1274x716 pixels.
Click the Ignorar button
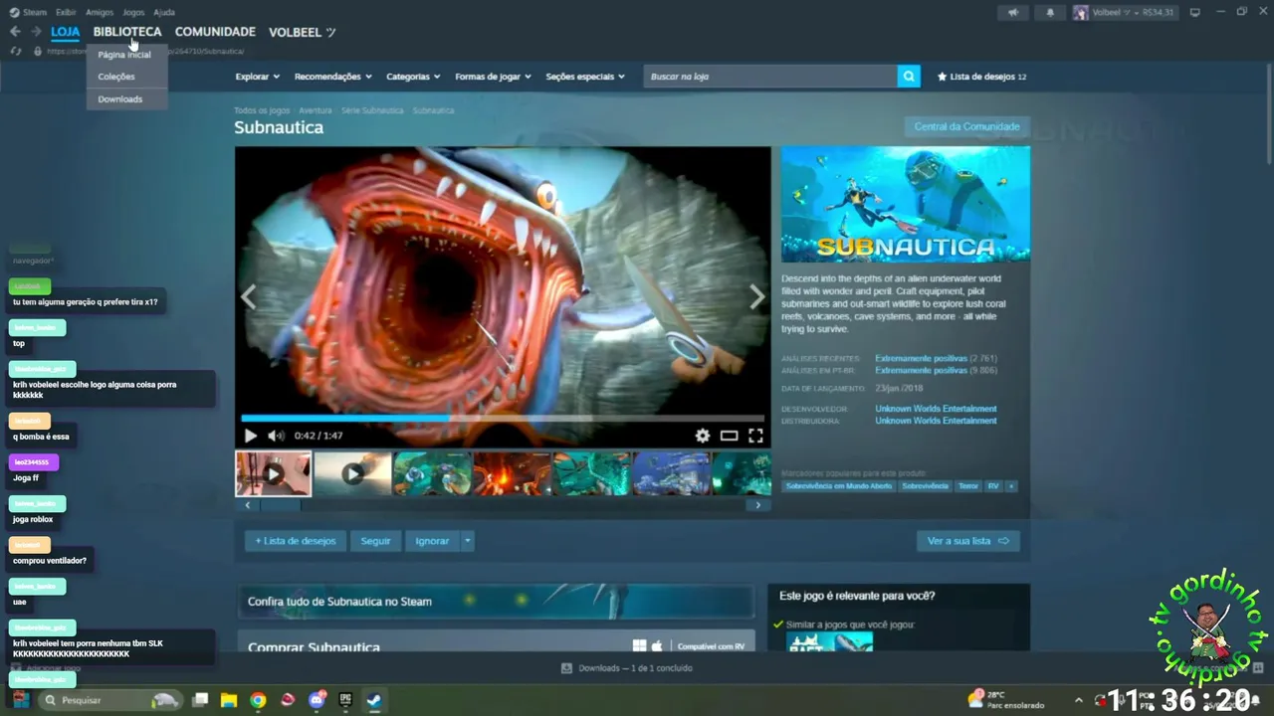click(x=432, y=541)
